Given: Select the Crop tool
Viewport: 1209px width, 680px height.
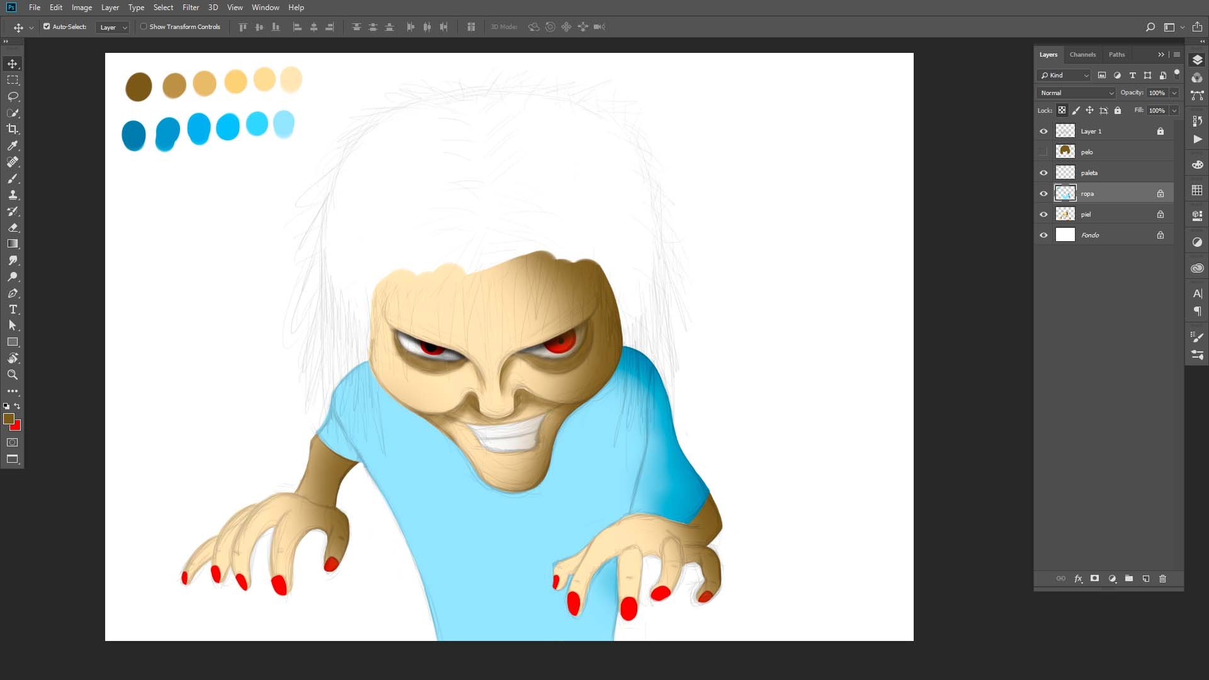Looking at the screenshot, I should tap(13, 129).
